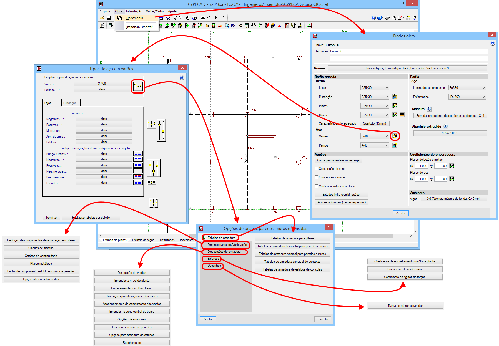Screen dimensions: 499x346
Task: Open Vistas/Cotas menu
Action: coord(155,11)
